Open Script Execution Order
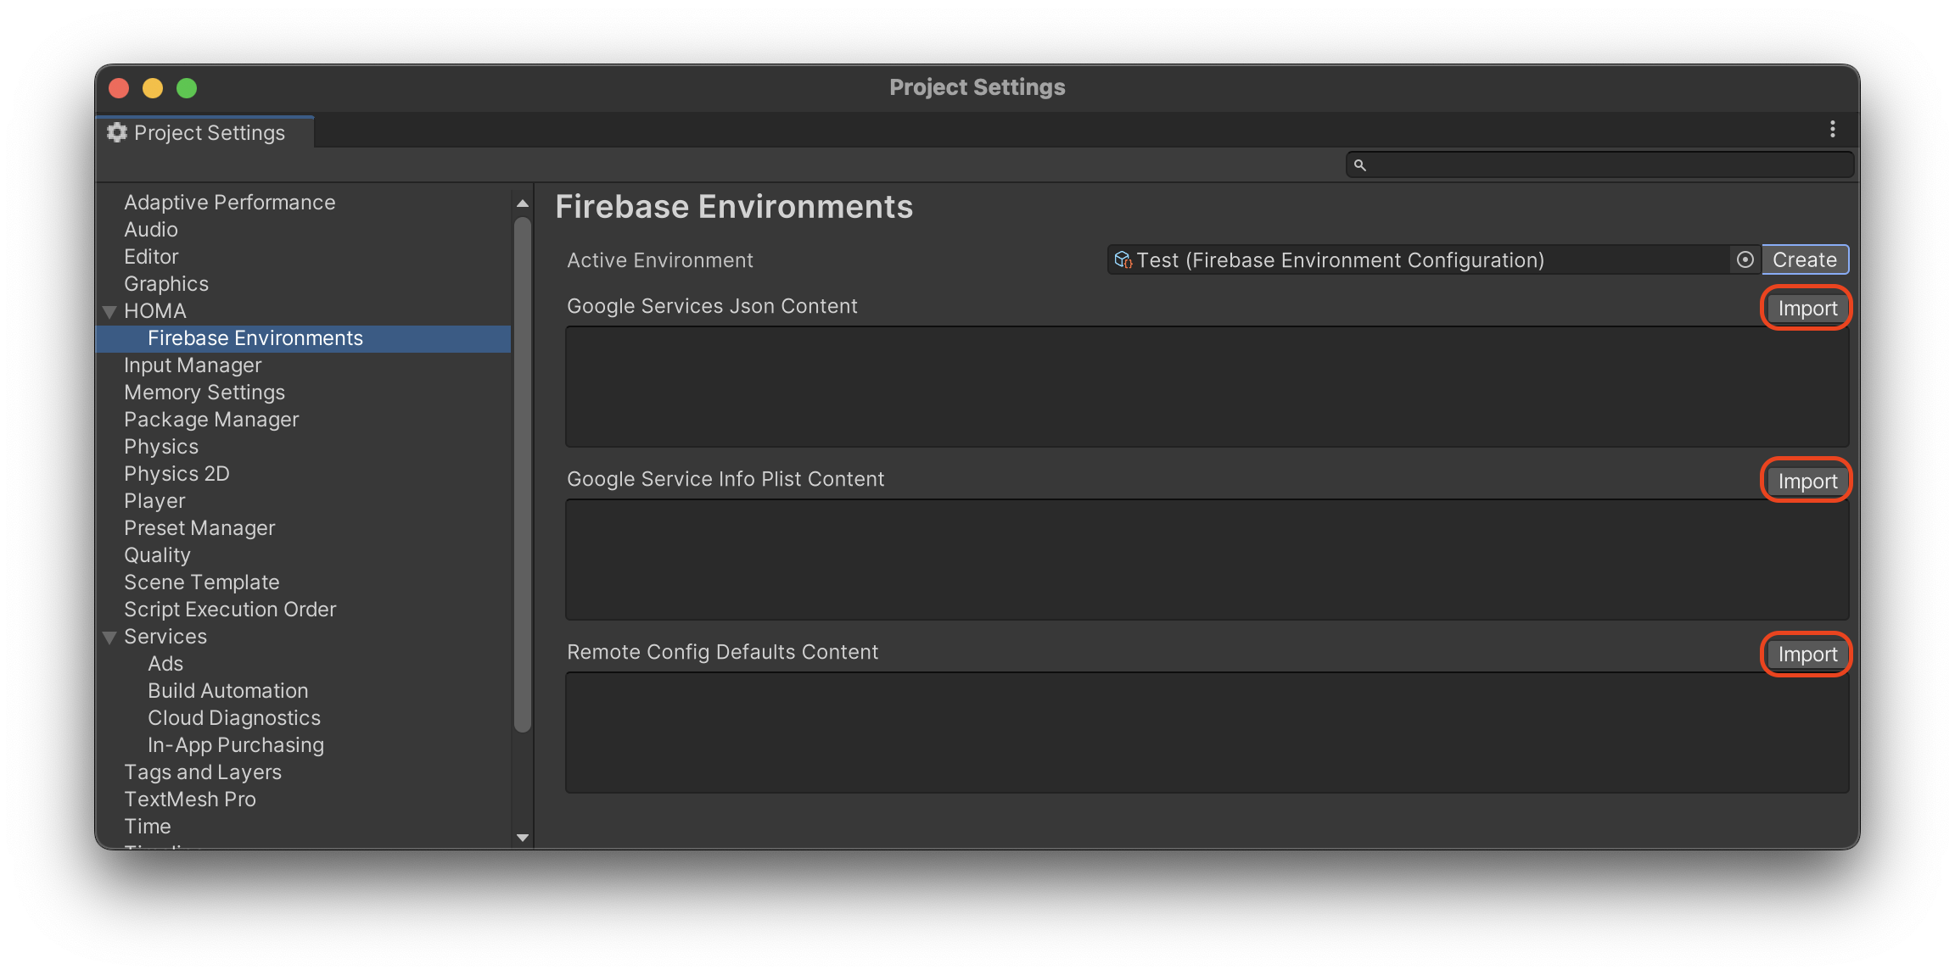The height and width of the screenshot is (975, 1955). point(230,609)
